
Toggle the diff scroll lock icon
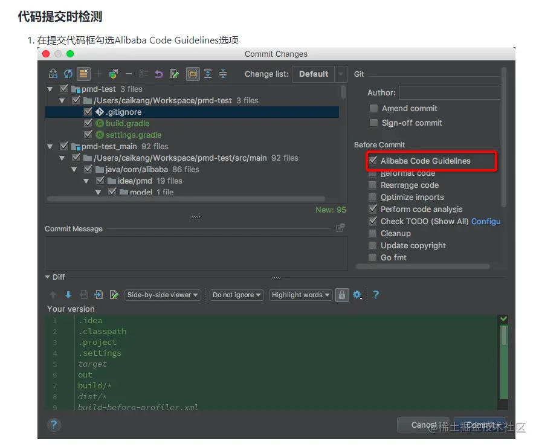pyautogui.click(x=342, y=295)
